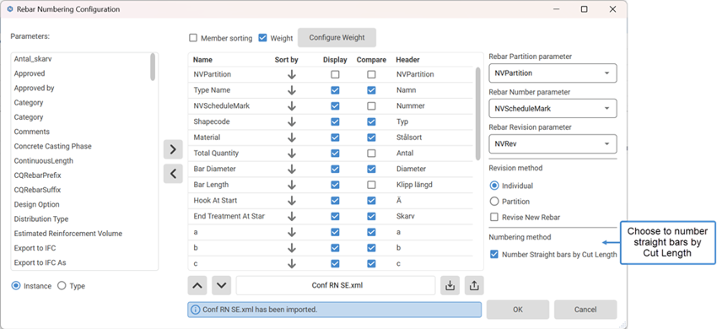Check Compare for Bar Length row
Image resolution: width=717 pixels, height=329 pixels.
(371, 185)
